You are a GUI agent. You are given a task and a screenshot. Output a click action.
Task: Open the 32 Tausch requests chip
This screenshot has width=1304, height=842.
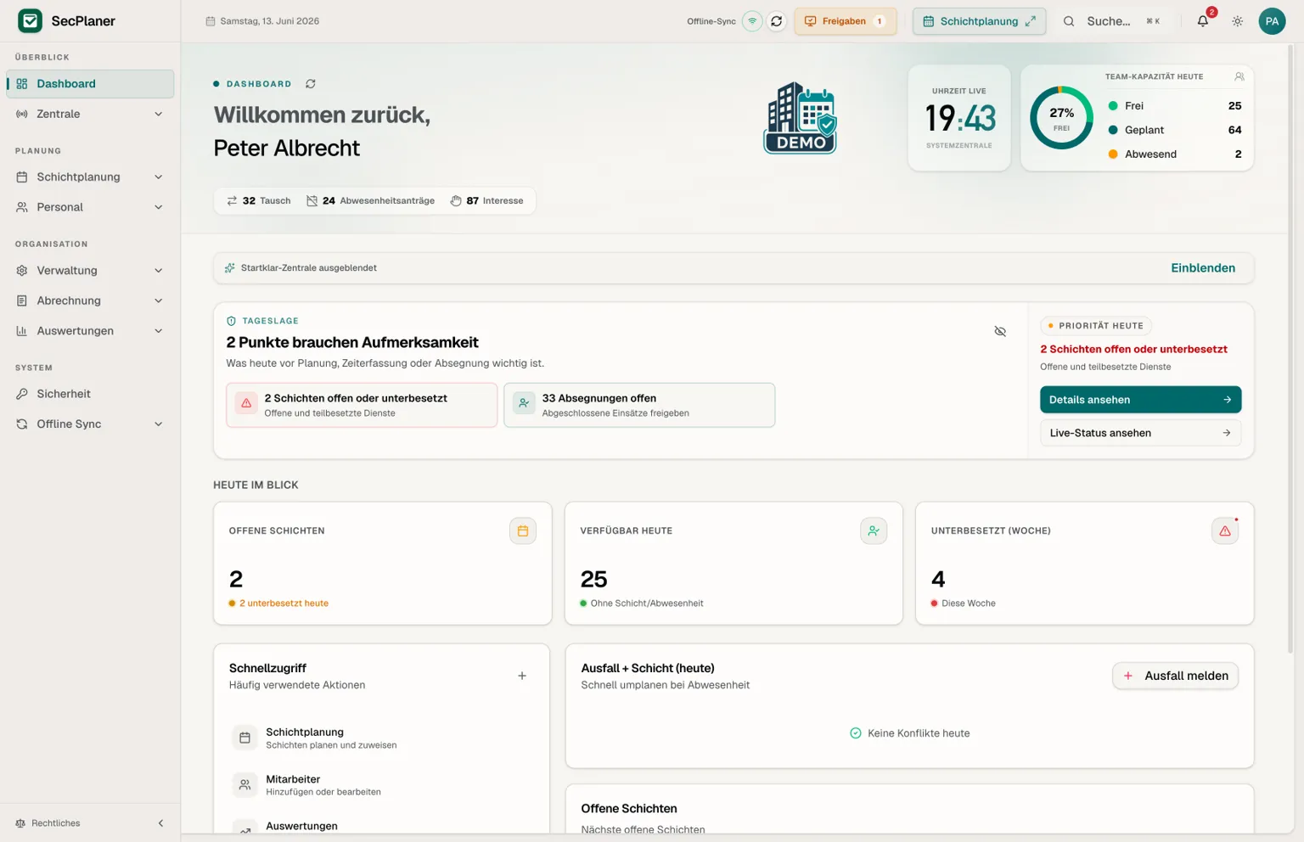coord(259,201)
